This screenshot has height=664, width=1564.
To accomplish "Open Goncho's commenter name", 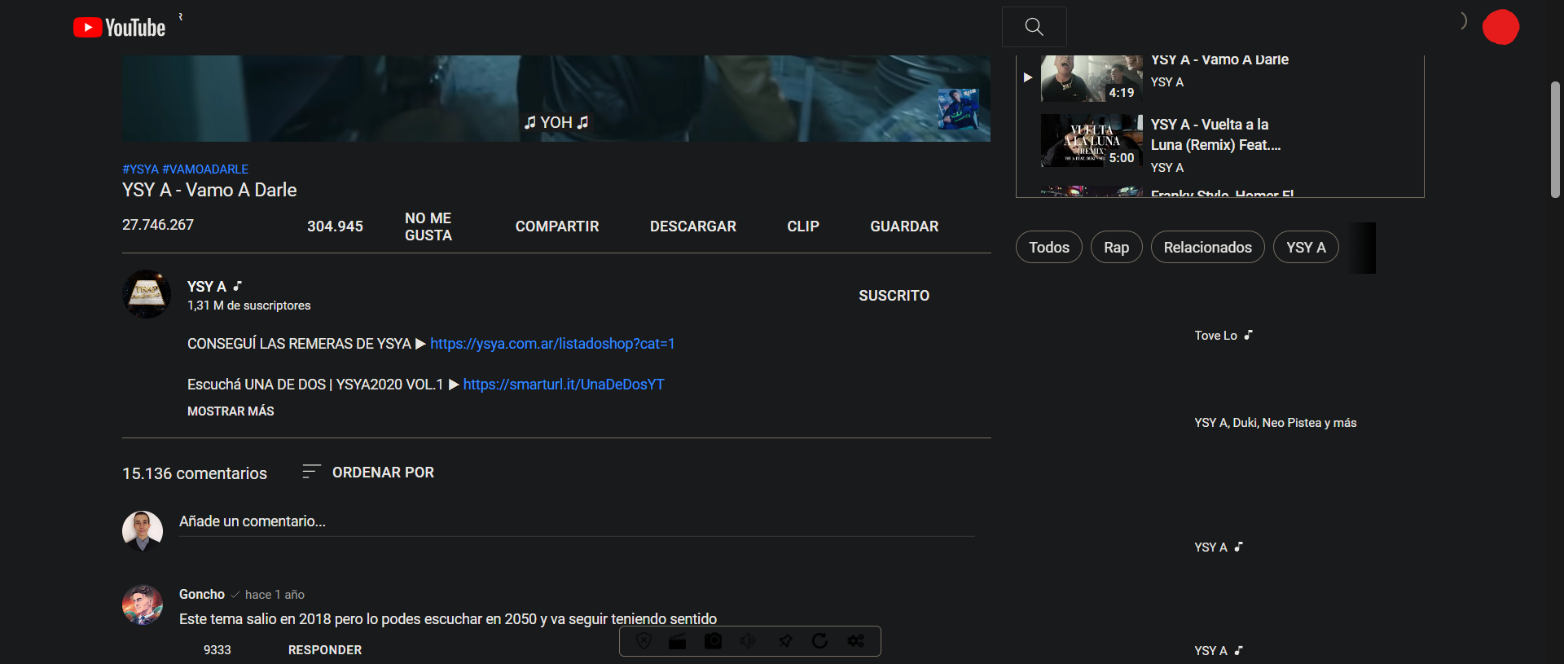I will point(202,595).
